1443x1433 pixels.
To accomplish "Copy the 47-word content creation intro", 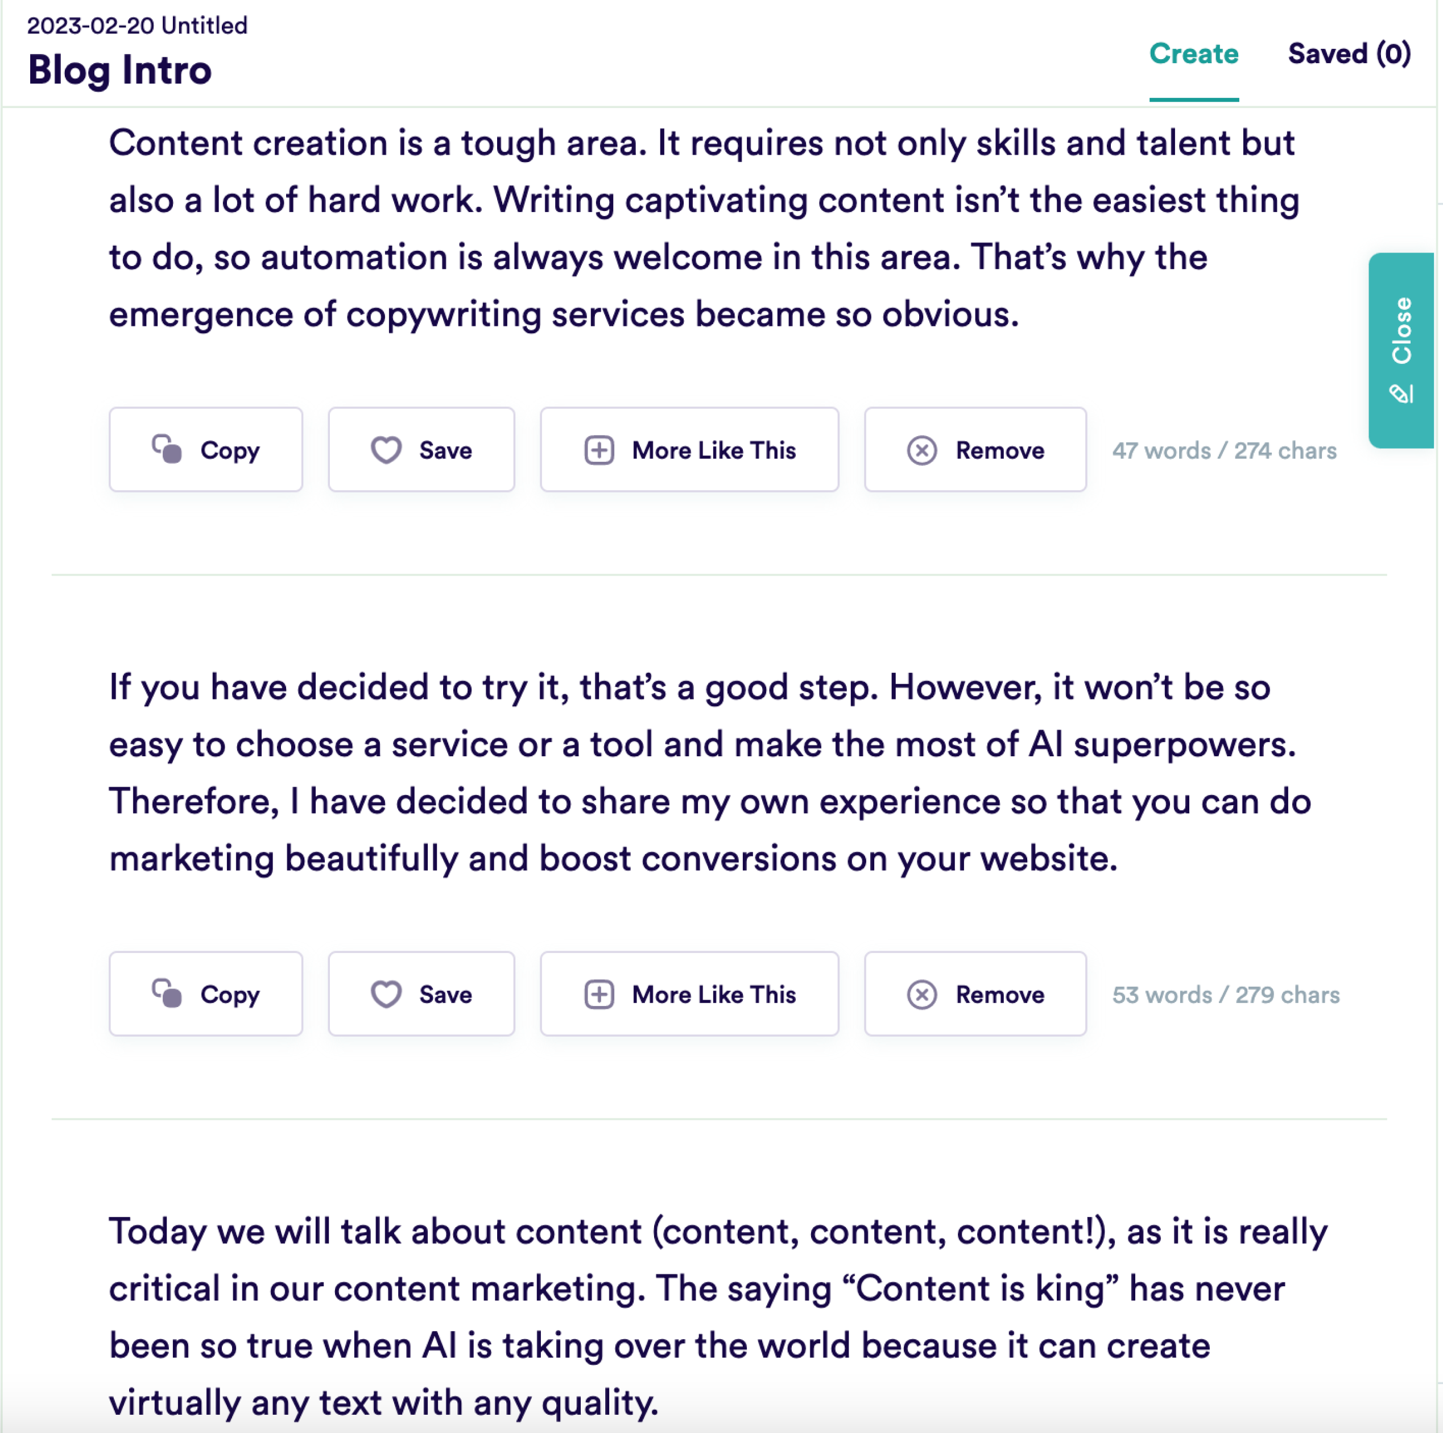I will coord(206,450).
